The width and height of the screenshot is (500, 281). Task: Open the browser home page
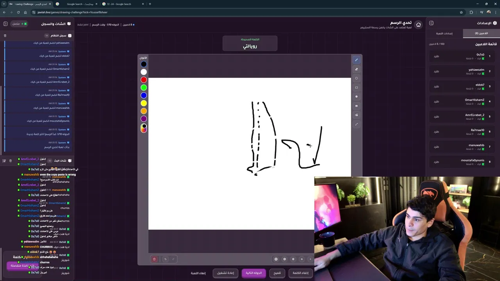click(25, 12)
